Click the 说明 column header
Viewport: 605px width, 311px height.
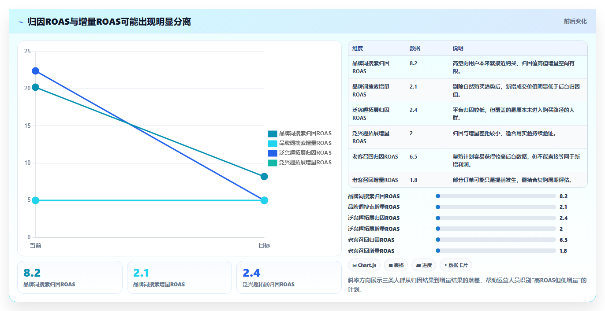(x=458, y=48)
